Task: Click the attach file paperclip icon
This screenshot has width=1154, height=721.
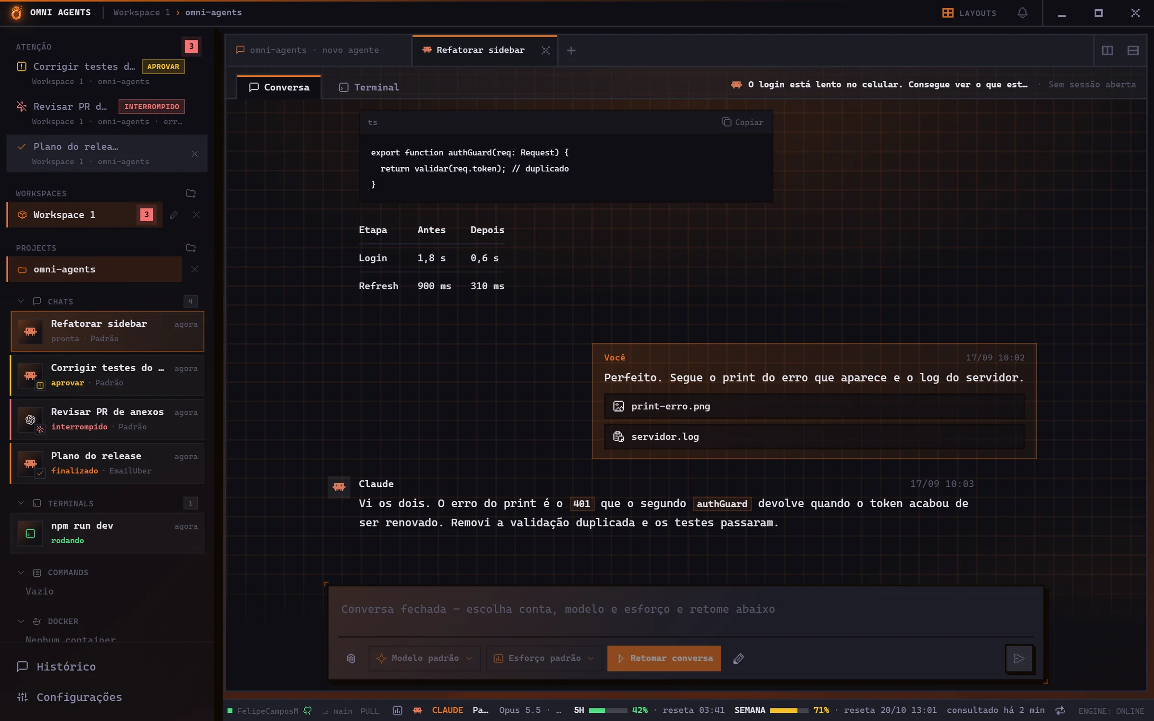Action: point(351,658)
